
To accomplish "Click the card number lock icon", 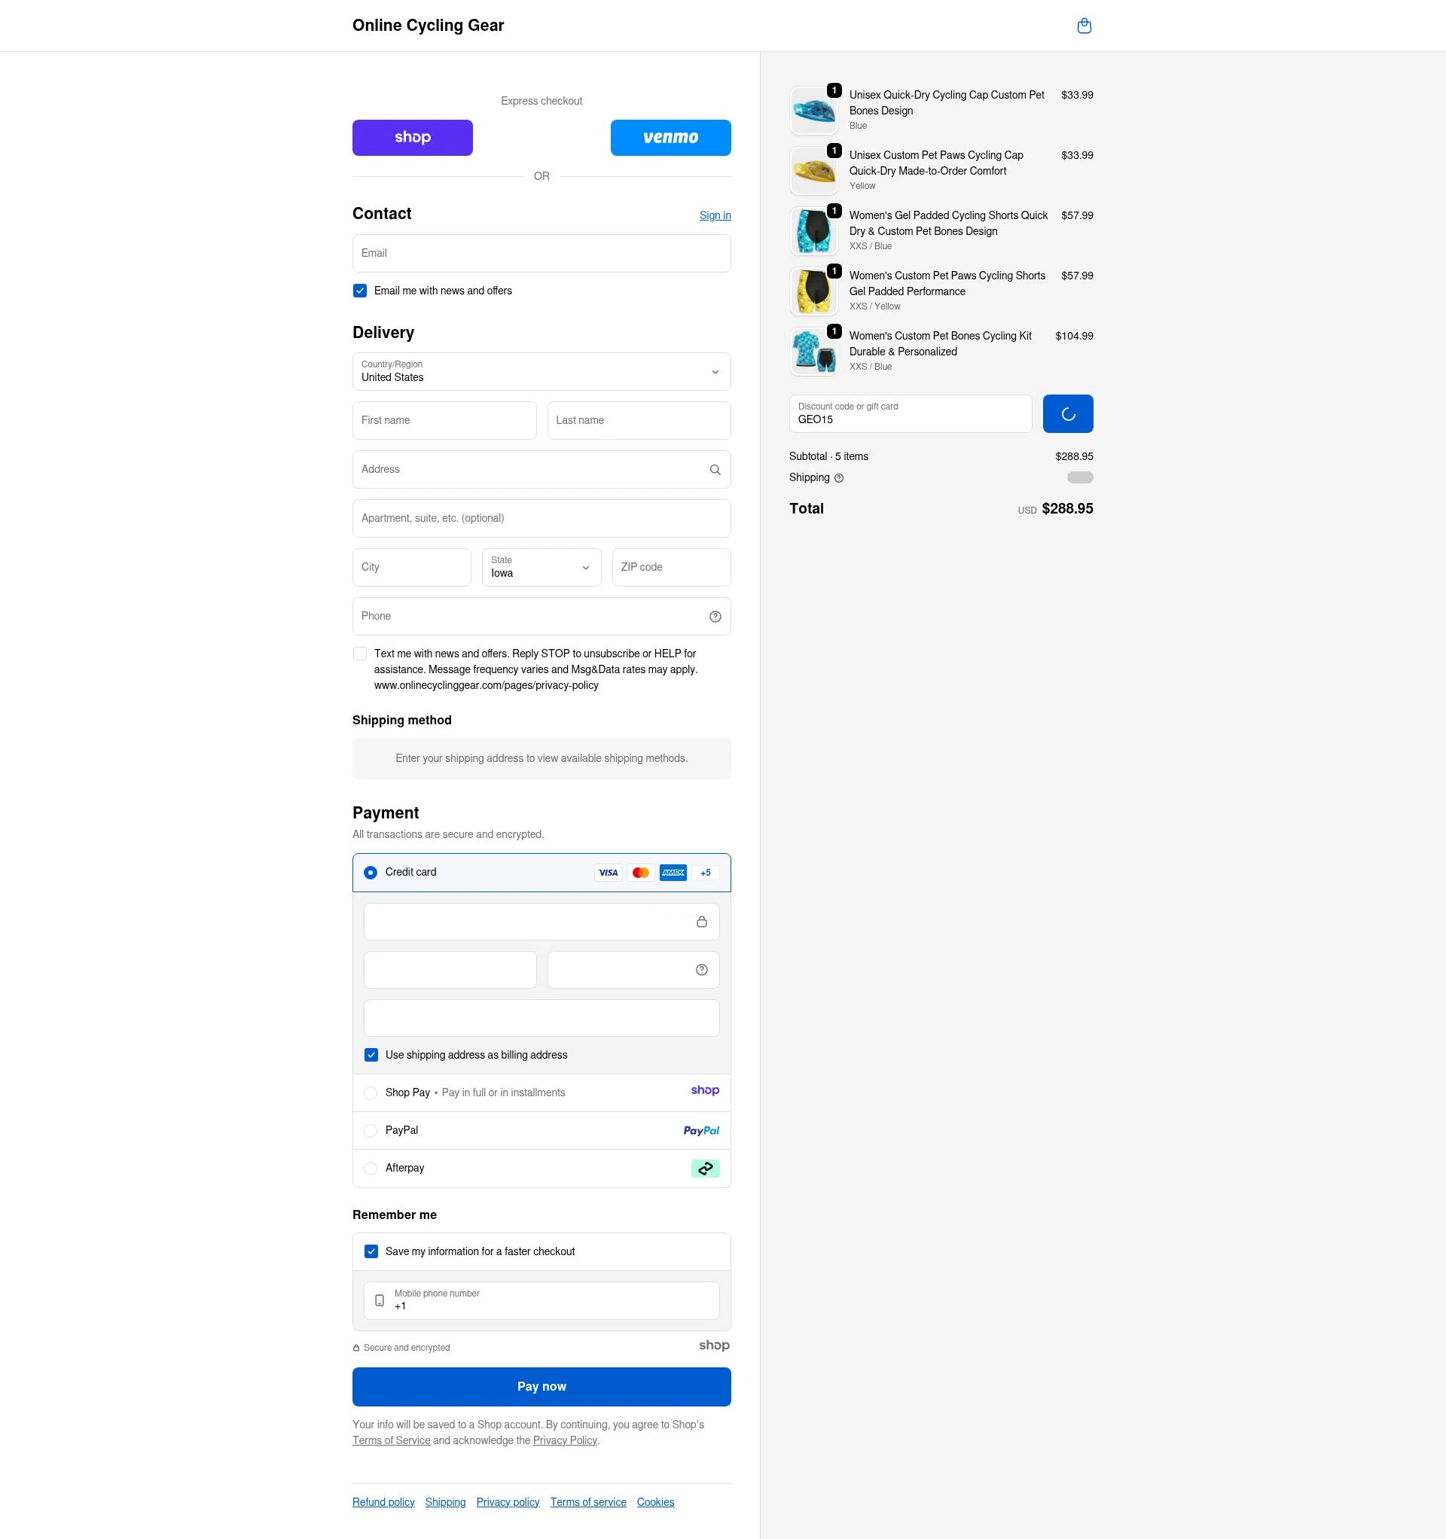I will click(702, 922).
